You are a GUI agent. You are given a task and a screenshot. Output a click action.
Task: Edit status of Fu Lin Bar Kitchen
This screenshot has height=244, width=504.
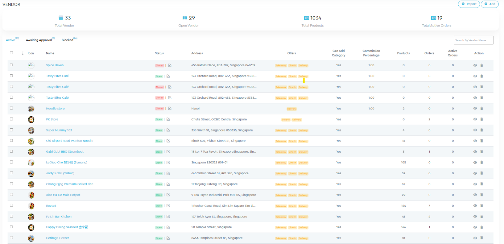pos(168,217)
